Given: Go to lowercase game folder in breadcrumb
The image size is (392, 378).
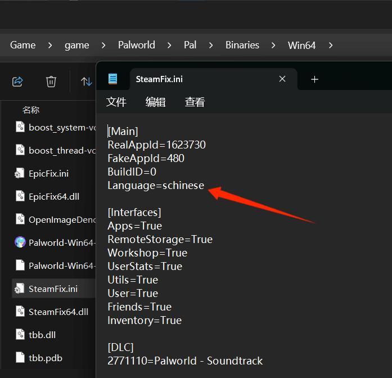Looking at the screenshot, I should [76, 46].
